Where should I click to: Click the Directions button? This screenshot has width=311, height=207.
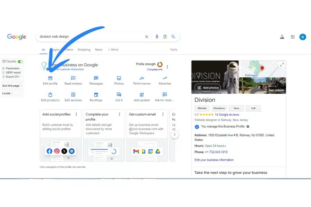coord(219,108)
